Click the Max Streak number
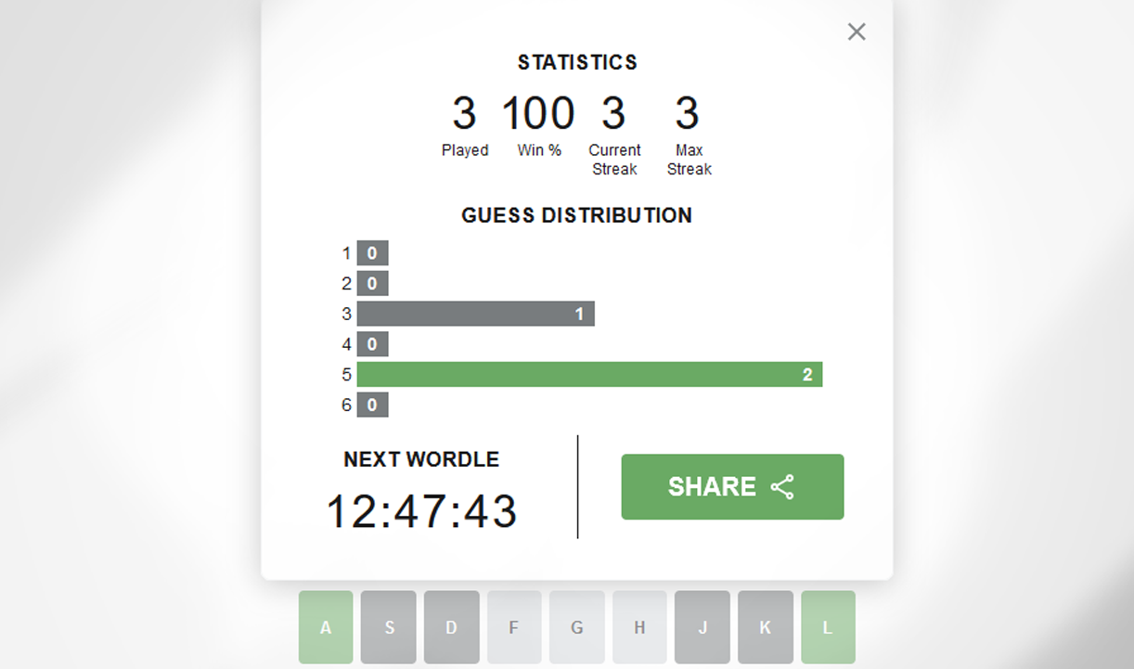 [x=687, y=114]
